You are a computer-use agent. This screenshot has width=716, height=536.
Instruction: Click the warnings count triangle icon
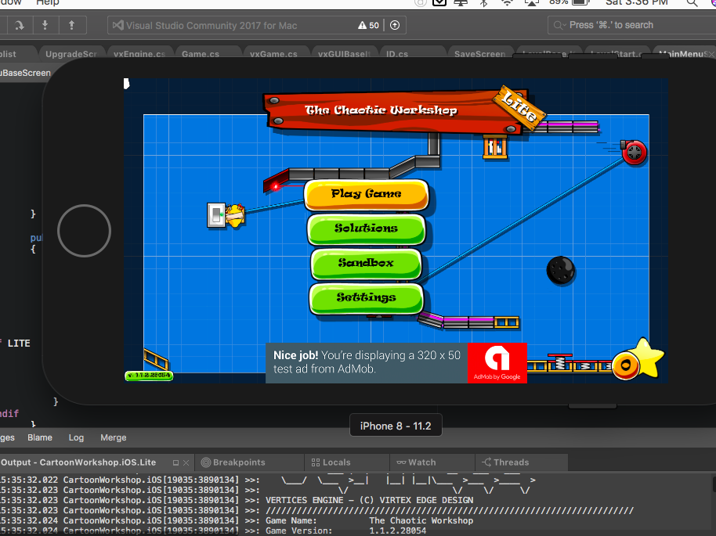(362, 25)
